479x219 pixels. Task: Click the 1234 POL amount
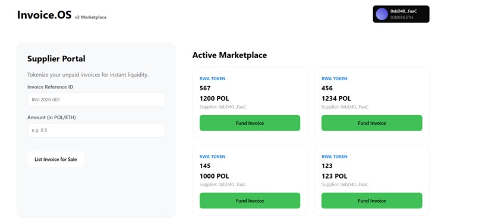(x=336, y=99)
